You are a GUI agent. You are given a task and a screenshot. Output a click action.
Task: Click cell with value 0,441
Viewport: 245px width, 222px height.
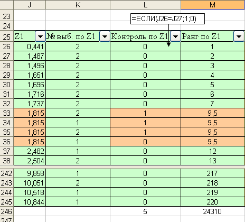pyautogui.click(x=30, y=47)
